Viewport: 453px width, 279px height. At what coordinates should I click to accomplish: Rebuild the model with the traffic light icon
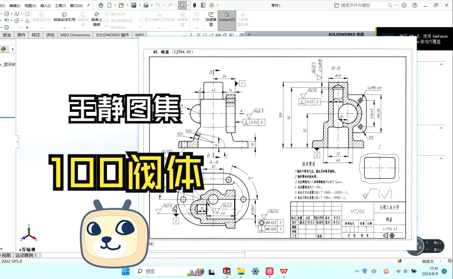click(x=195, y=5)
